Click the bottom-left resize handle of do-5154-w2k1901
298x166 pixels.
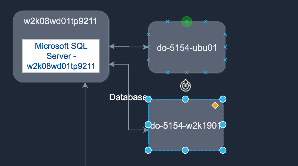click(148, 150)
